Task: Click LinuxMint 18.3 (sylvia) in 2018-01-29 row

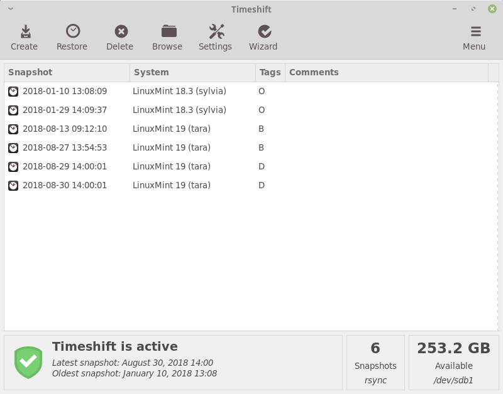Action: click(179, 110)
